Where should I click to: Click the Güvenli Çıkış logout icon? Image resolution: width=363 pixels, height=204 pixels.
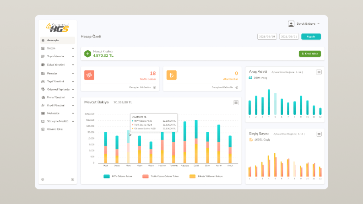pyautogui.click(x=43, y=129)
